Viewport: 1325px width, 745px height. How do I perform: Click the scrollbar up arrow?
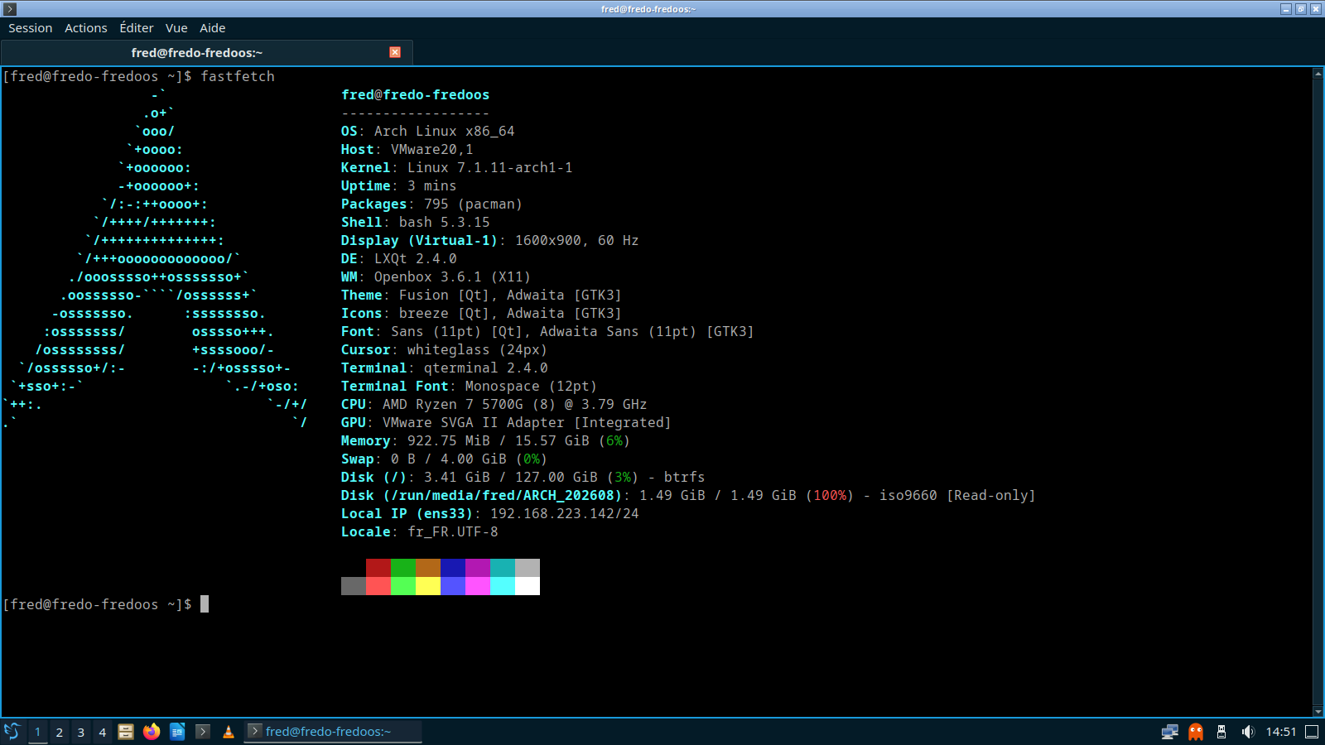pyautogui.click(x=1318, y=74)
